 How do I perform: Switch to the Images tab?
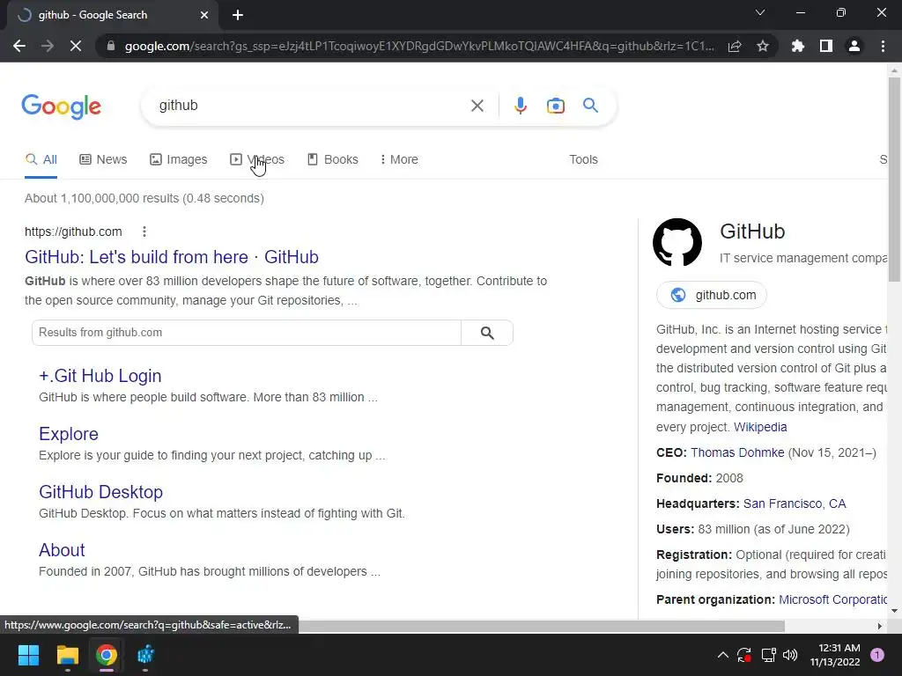point(178,160)
